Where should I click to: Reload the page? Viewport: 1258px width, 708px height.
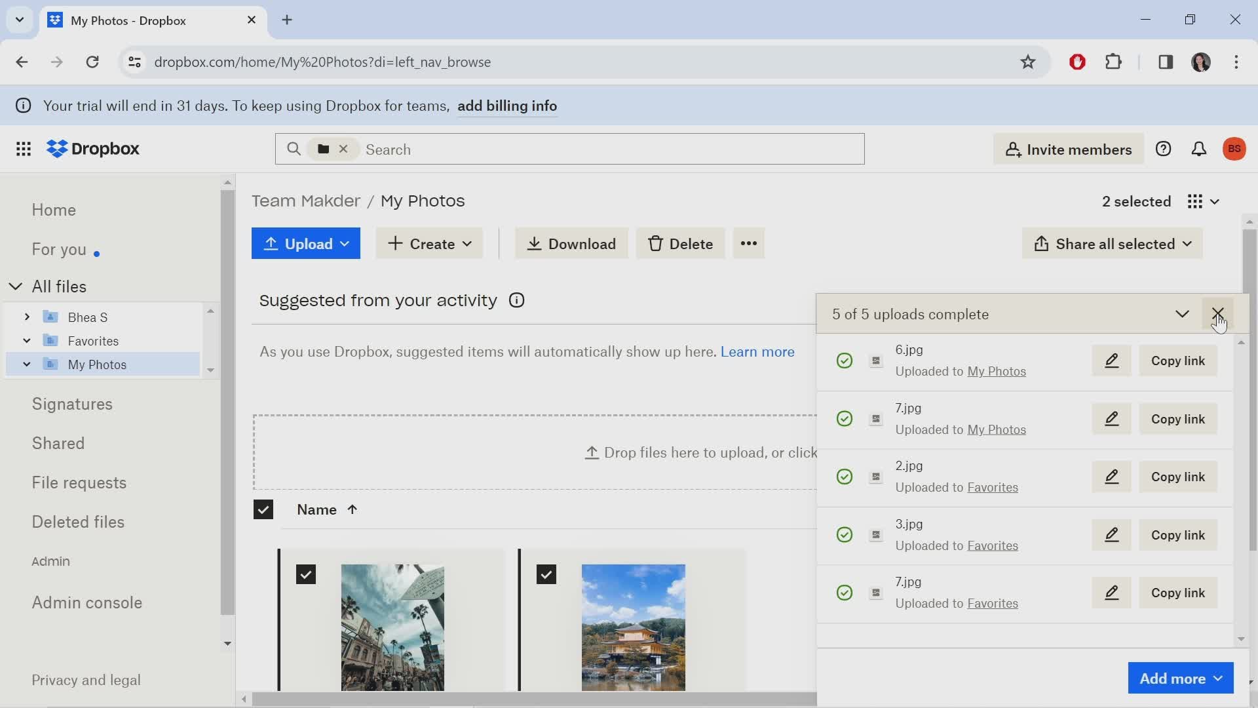click(x=92, y=62)
